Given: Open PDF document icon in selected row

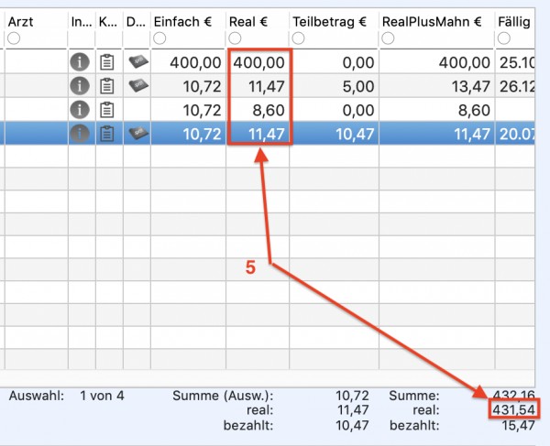Looking at the screenshot, I should [x=138, y=134].
